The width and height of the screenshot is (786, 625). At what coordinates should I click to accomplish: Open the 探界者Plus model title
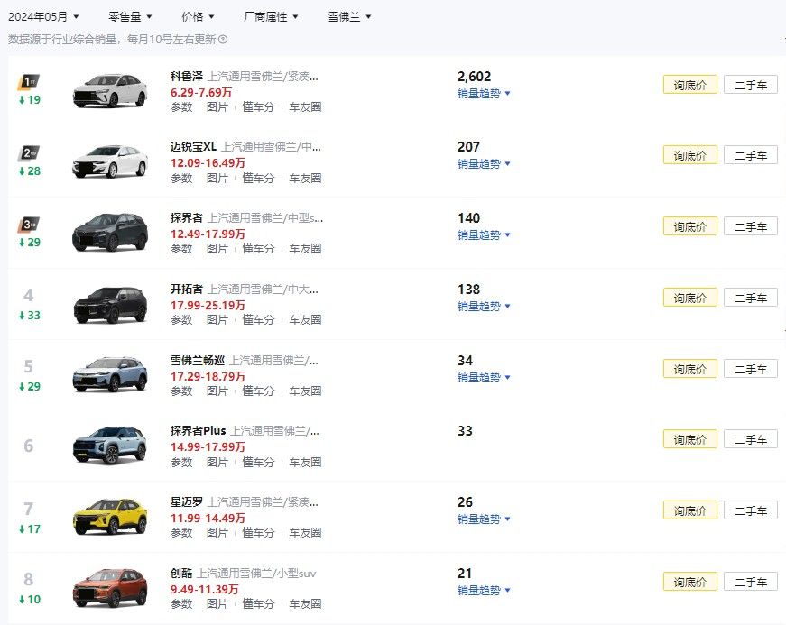[198, 431]
